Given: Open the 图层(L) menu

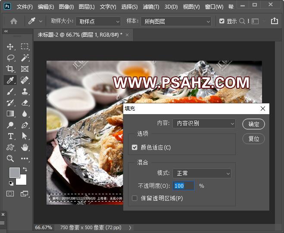Looking at the screenshot, I should coord(87,7).
